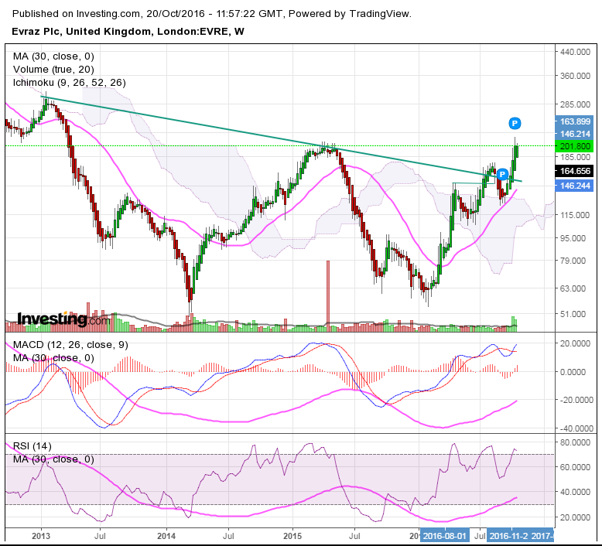602x546 pixels.
Task: Click the blue P marker on the trendline
Action: pyautogui.click(x=501, y=175)
